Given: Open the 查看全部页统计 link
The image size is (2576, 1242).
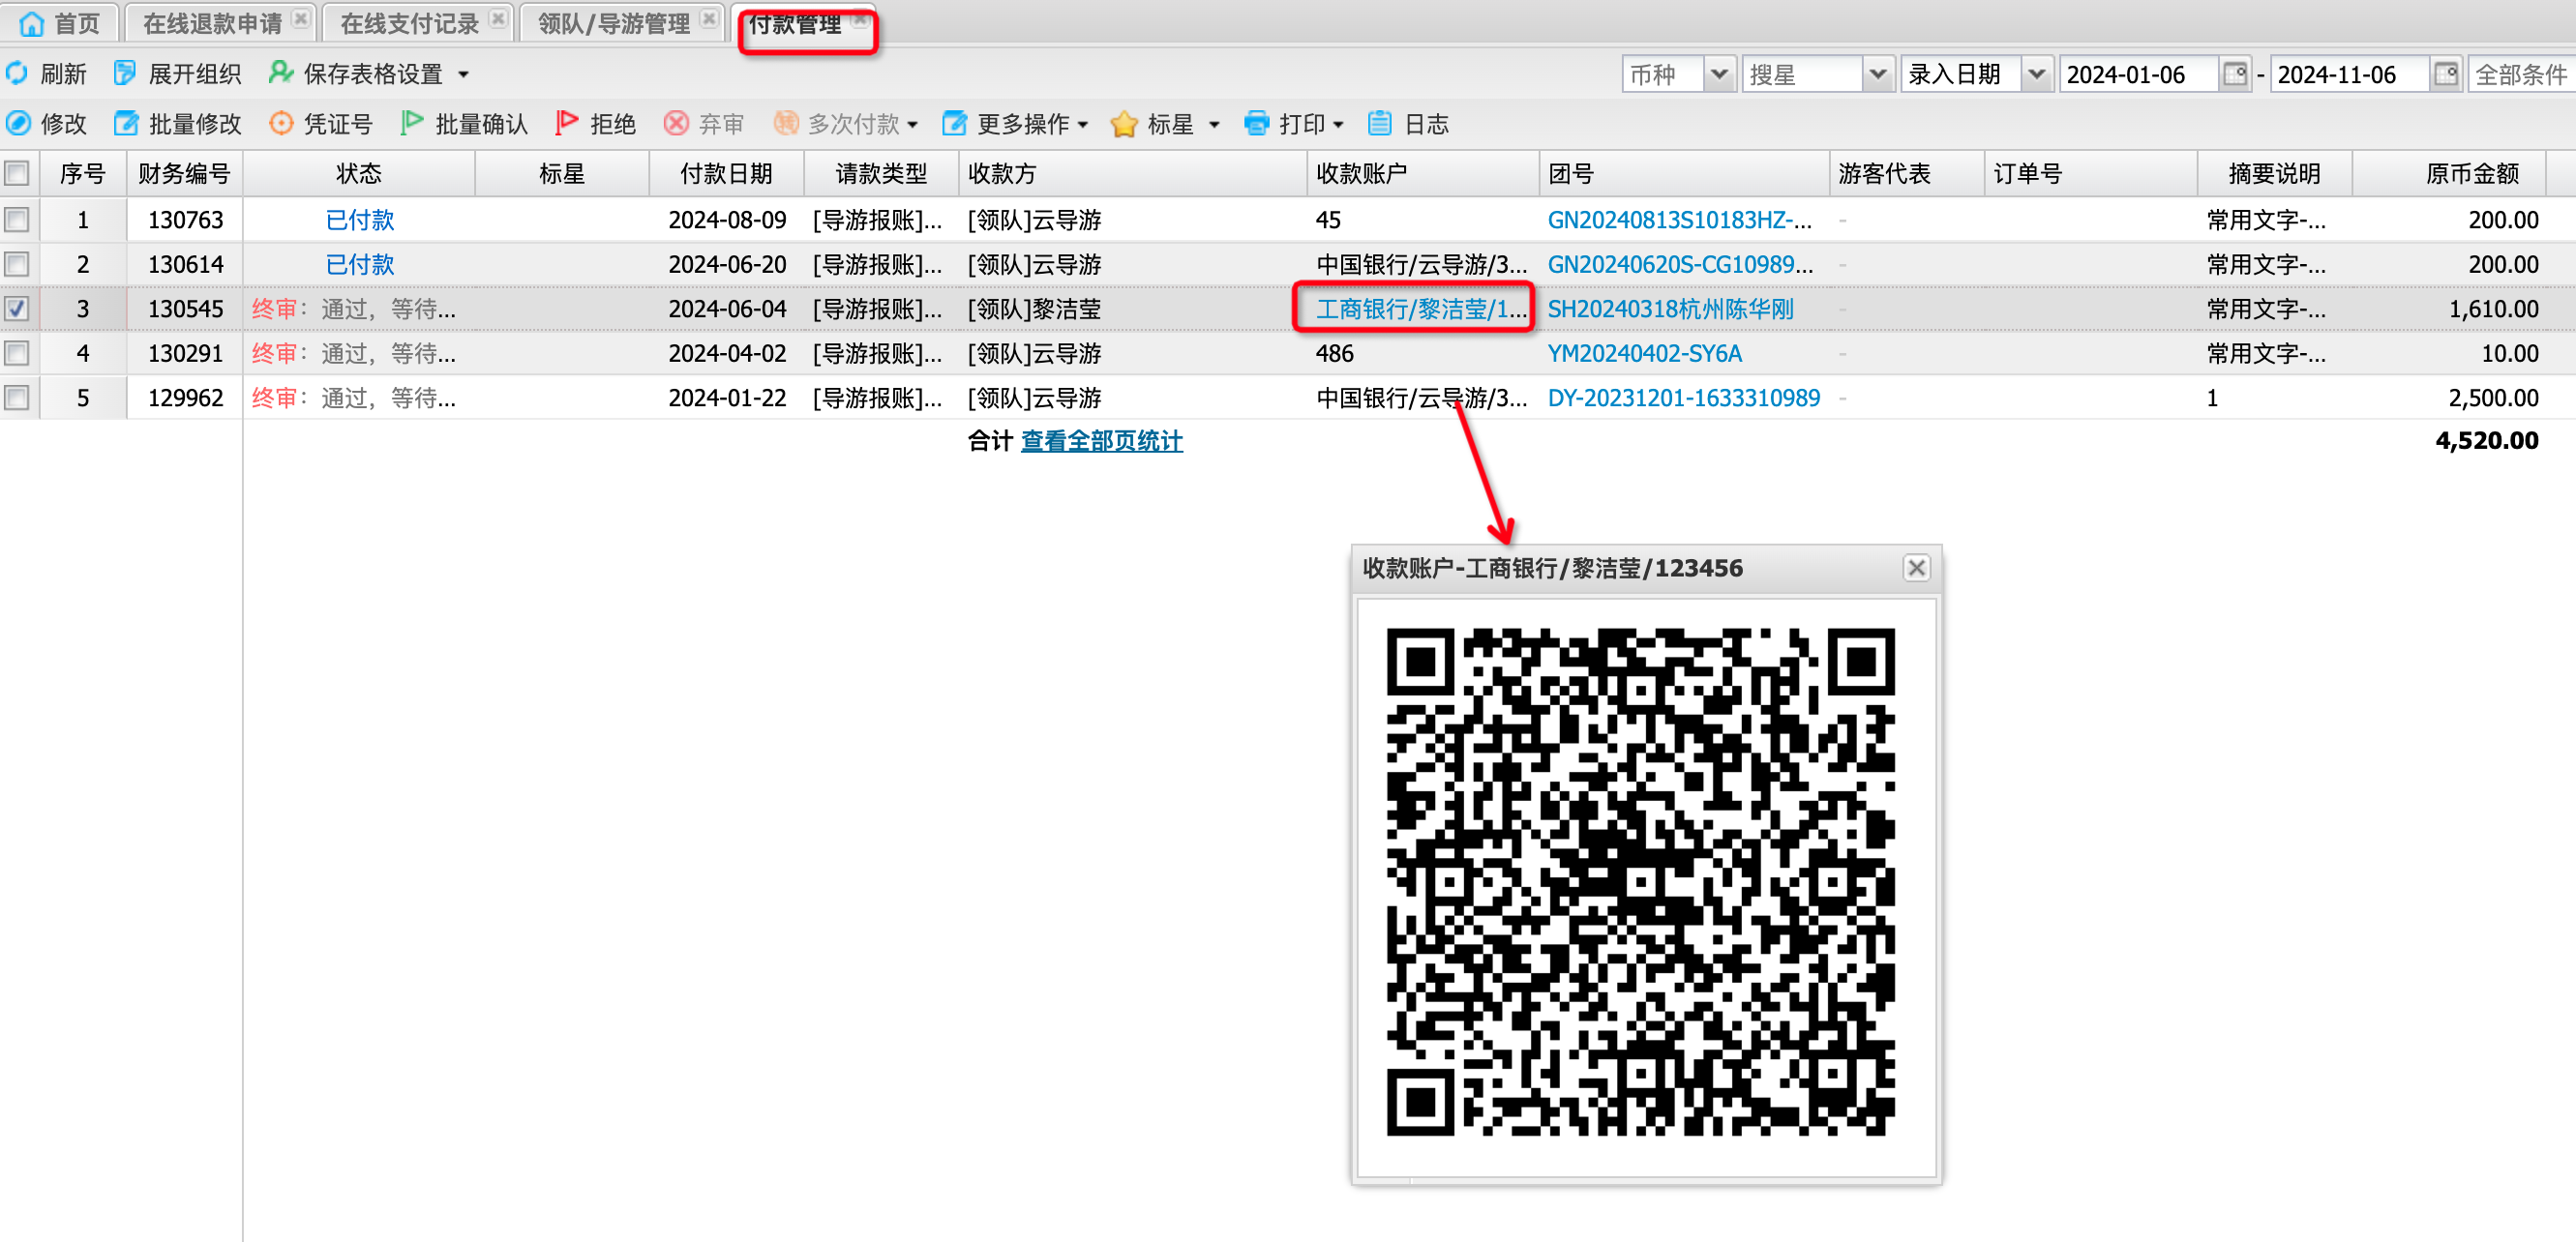Looking at the screenshot, I should 1101,441.
